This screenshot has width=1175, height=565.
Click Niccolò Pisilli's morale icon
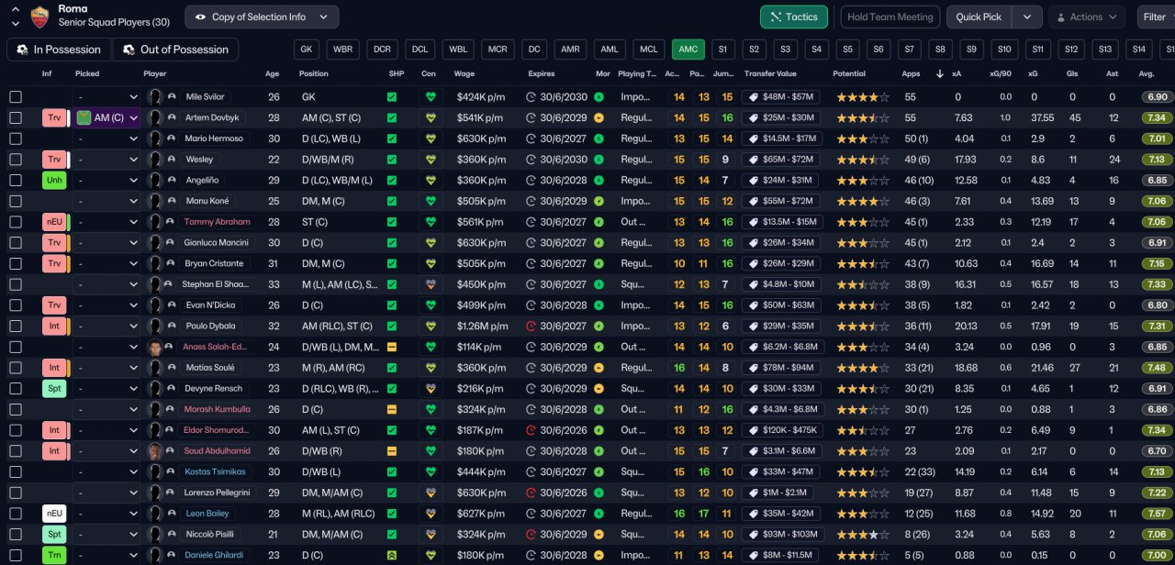599,535
